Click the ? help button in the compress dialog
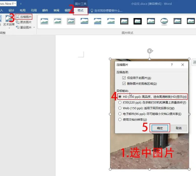Viewport: 196px width, 176px height. tap(172, 65)
